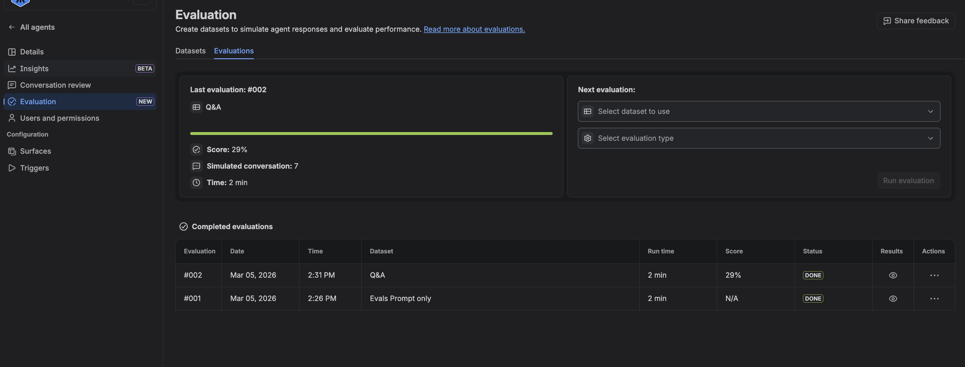Click DONE status badge for #001
The image size is (965, 367).
(813, 299)
